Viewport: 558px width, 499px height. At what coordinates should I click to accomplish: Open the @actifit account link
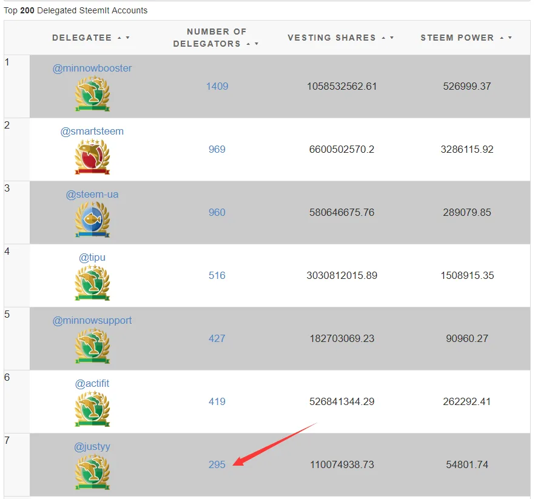(x=92, y=383)
